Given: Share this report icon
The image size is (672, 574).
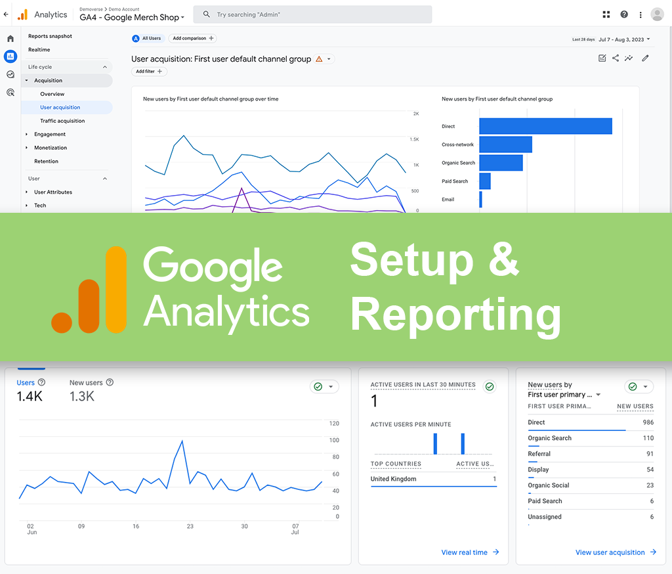Looking at the screenshot, I should 616,58.
